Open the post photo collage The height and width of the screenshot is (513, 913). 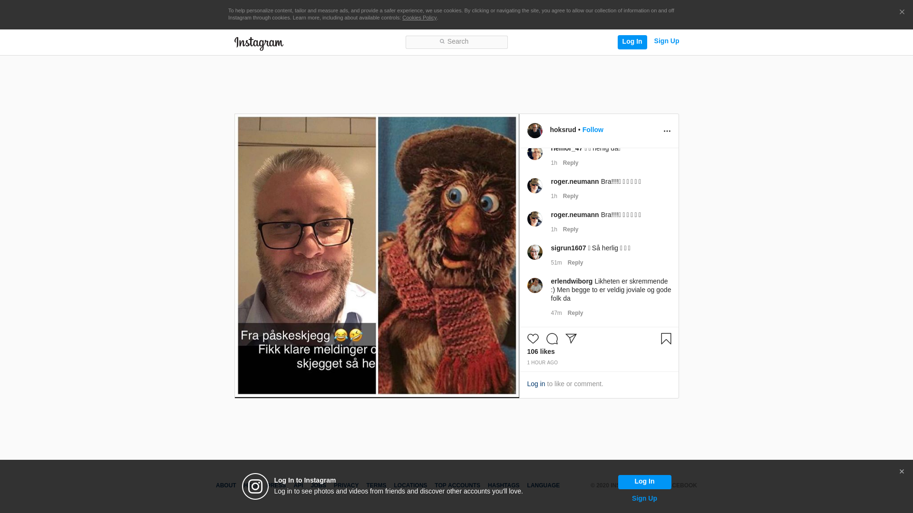pos(377,256)
